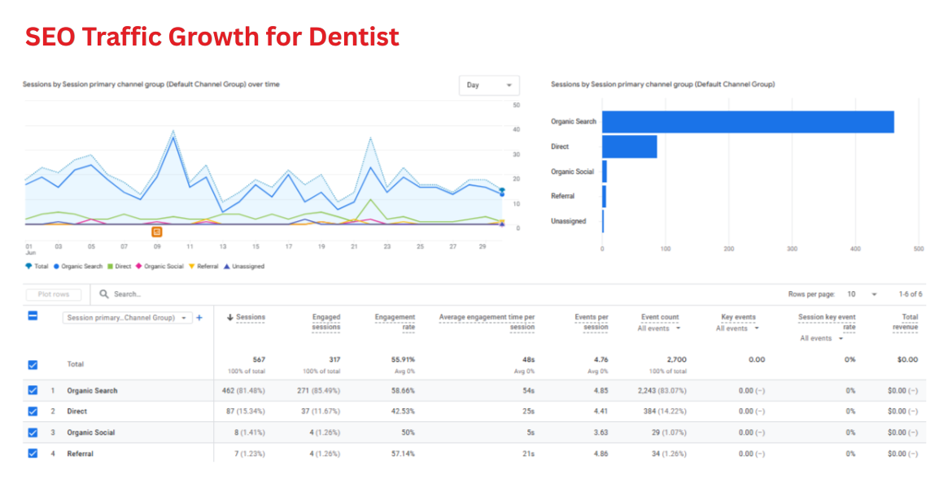Click the 57.14% engagement rate cell
952x482 pixels.
point(403,454)
